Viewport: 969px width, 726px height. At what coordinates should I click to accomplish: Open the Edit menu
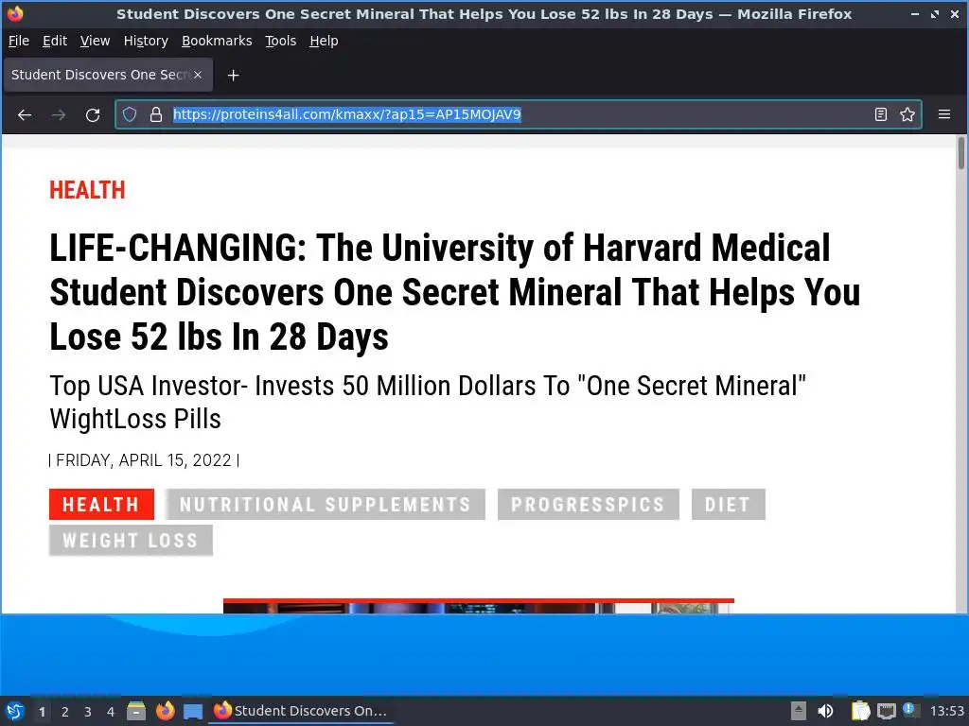pyautogui.click(x=54, y=41)
